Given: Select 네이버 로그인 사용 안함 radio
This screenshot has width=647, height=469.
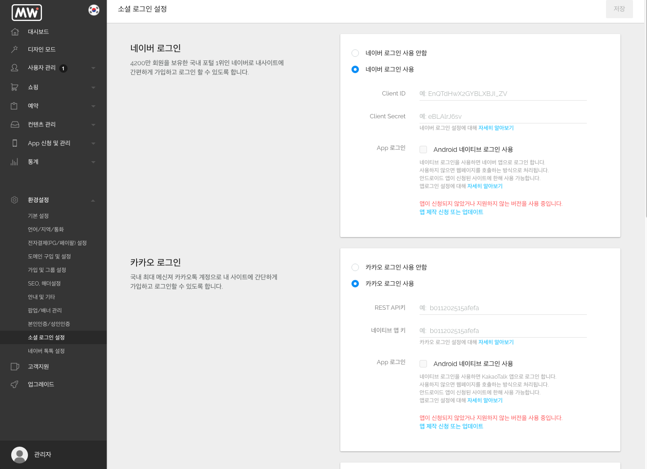Looking at the screenshot, I should [355, 53].
